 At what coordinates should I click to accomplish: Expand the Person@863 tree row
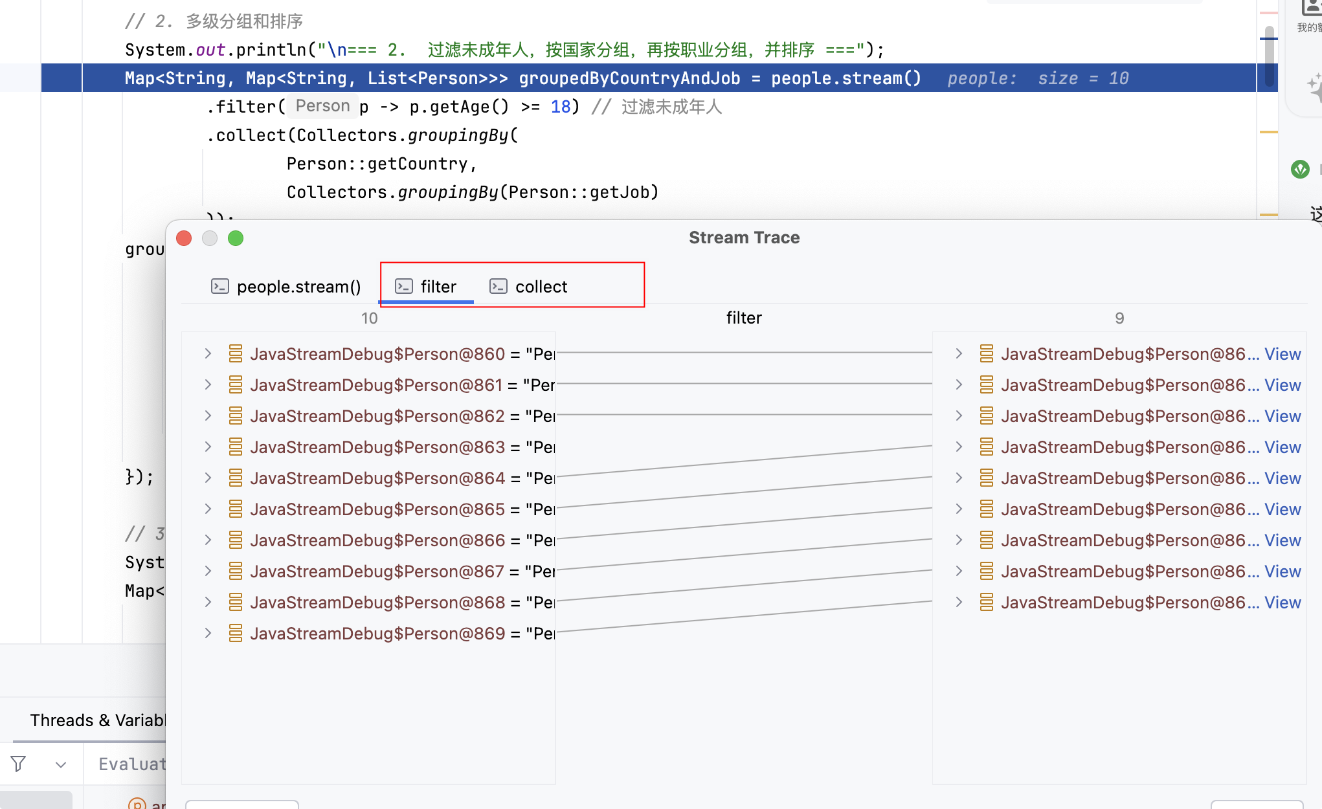pyautogui.click(x=208, y=447)
